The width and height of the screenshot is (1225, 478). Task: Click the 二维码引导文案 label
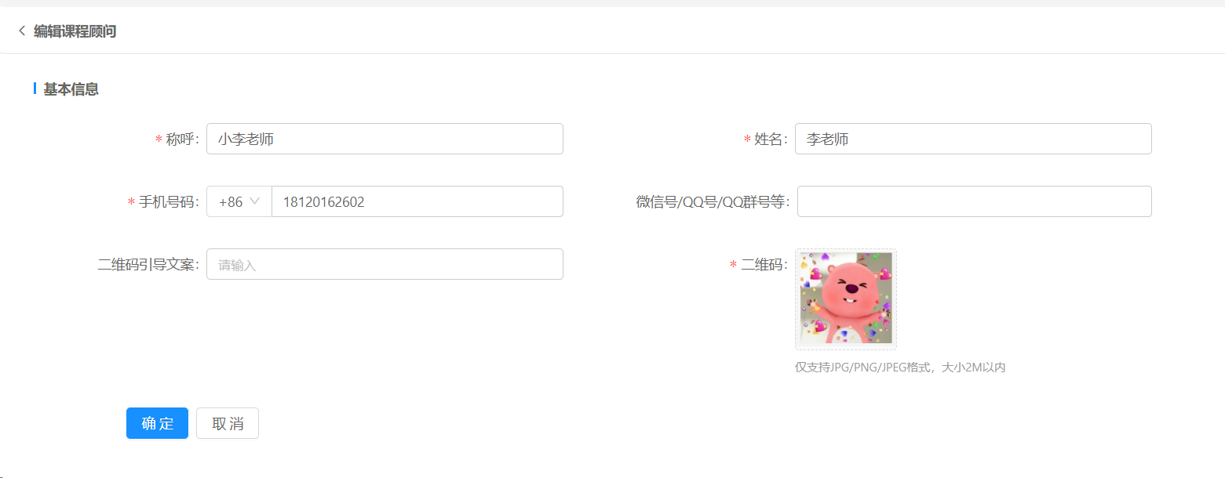coord(149,265)
